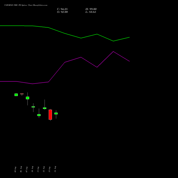Click the chart title text at top left

click(x=26, y=5)
